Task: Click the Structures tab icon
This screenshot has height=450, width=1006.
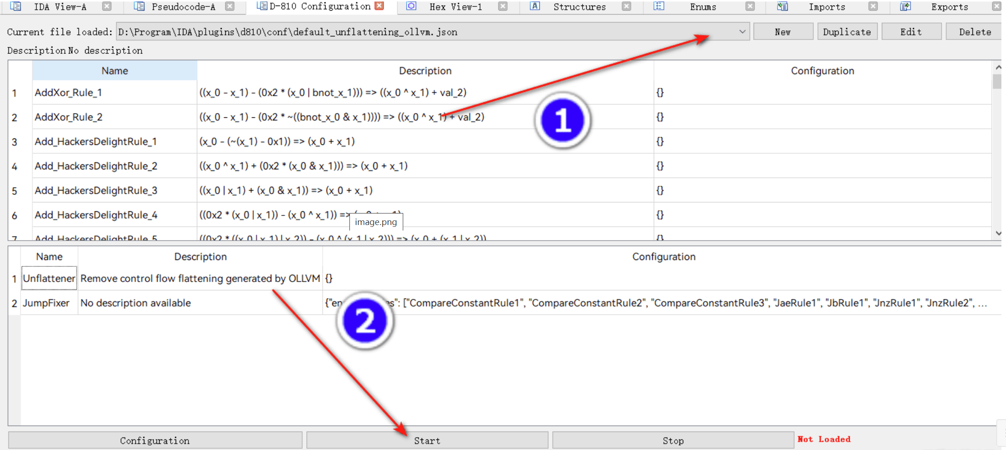Action: [x=535, y=6]
